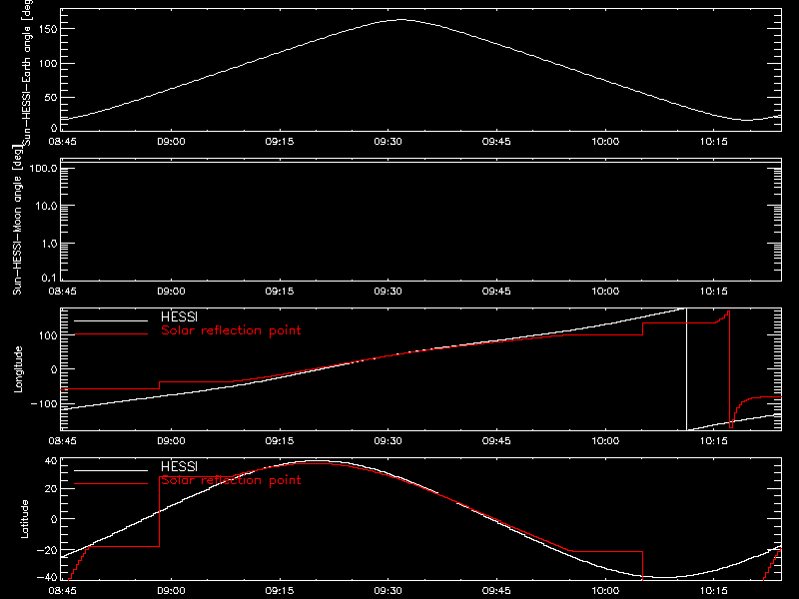Click the -20 tick on Latitude axis
799x599 pixels.
click(47, 550)
